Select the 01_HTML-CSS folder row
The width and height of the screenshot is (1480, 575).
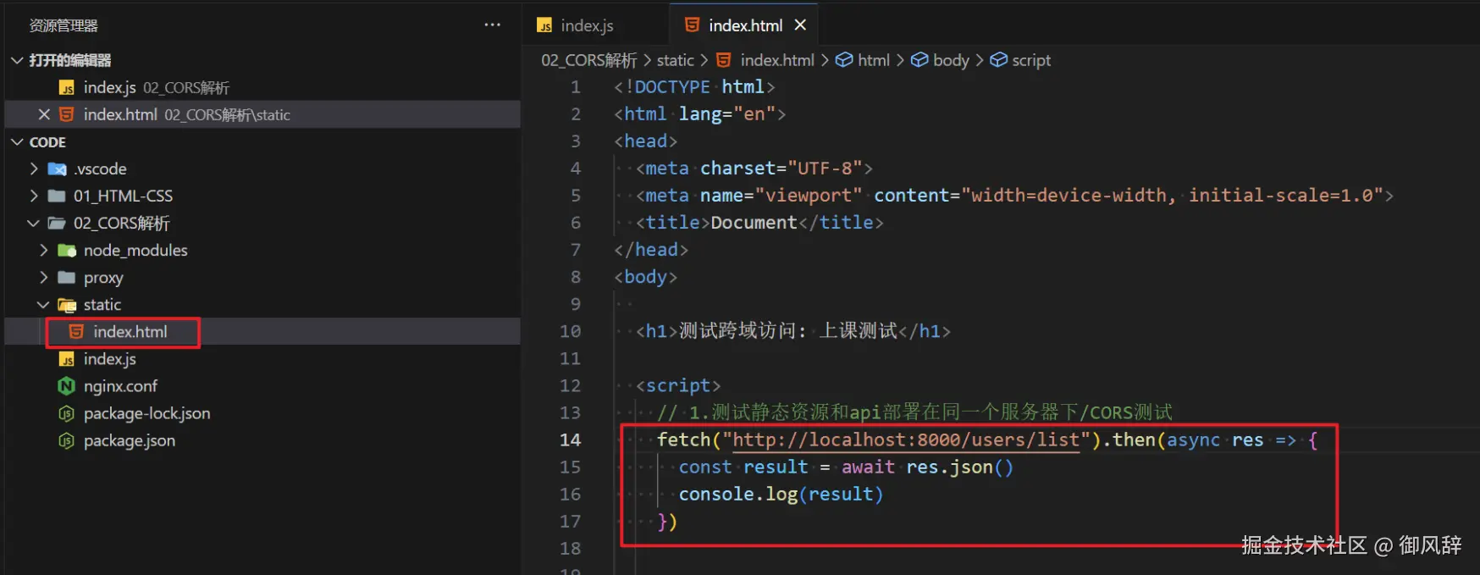click(x=262, y=196)
